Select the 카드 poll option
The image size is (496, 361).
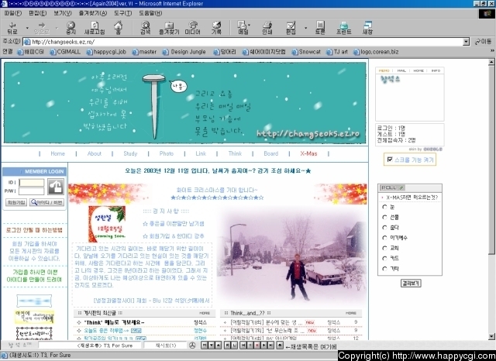(x=384, y=258)
